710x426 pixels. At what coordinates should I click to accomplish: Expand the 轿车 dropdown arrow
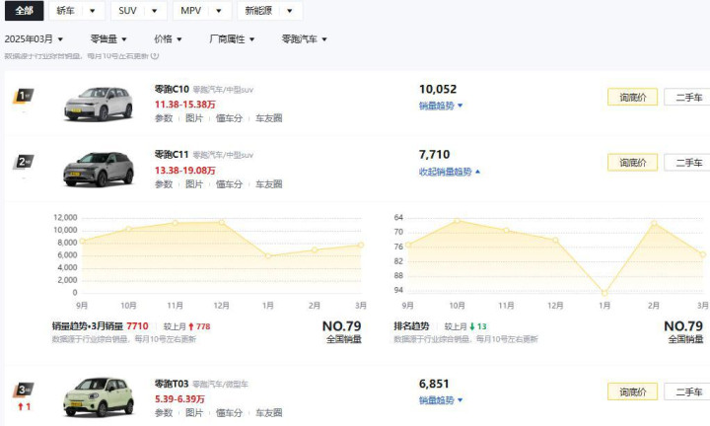point(93,11)
